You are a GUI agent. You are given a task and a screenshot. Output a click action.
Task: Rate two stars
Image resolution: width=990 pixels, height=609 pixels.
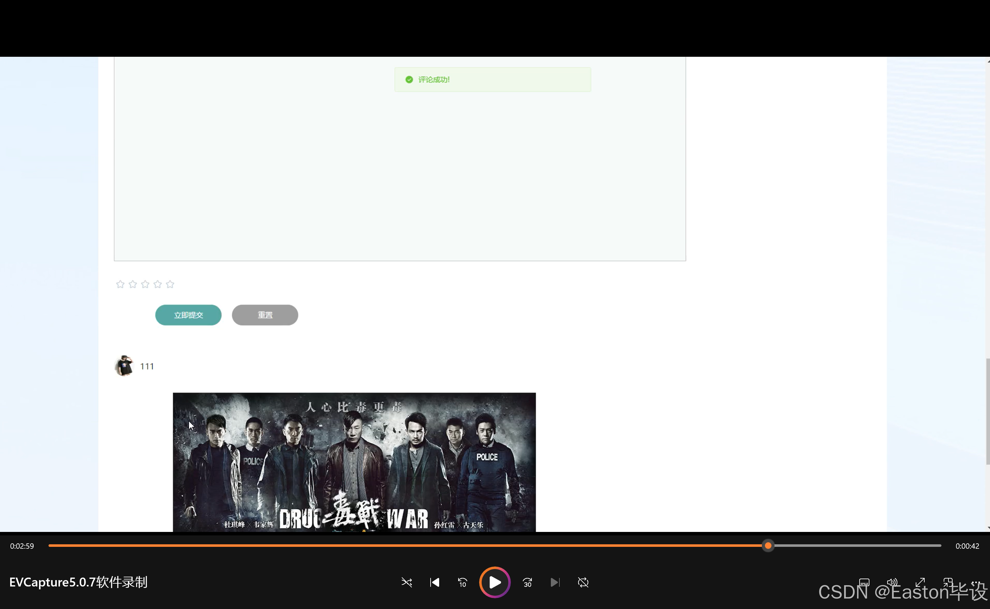click(x=133, y=285)
